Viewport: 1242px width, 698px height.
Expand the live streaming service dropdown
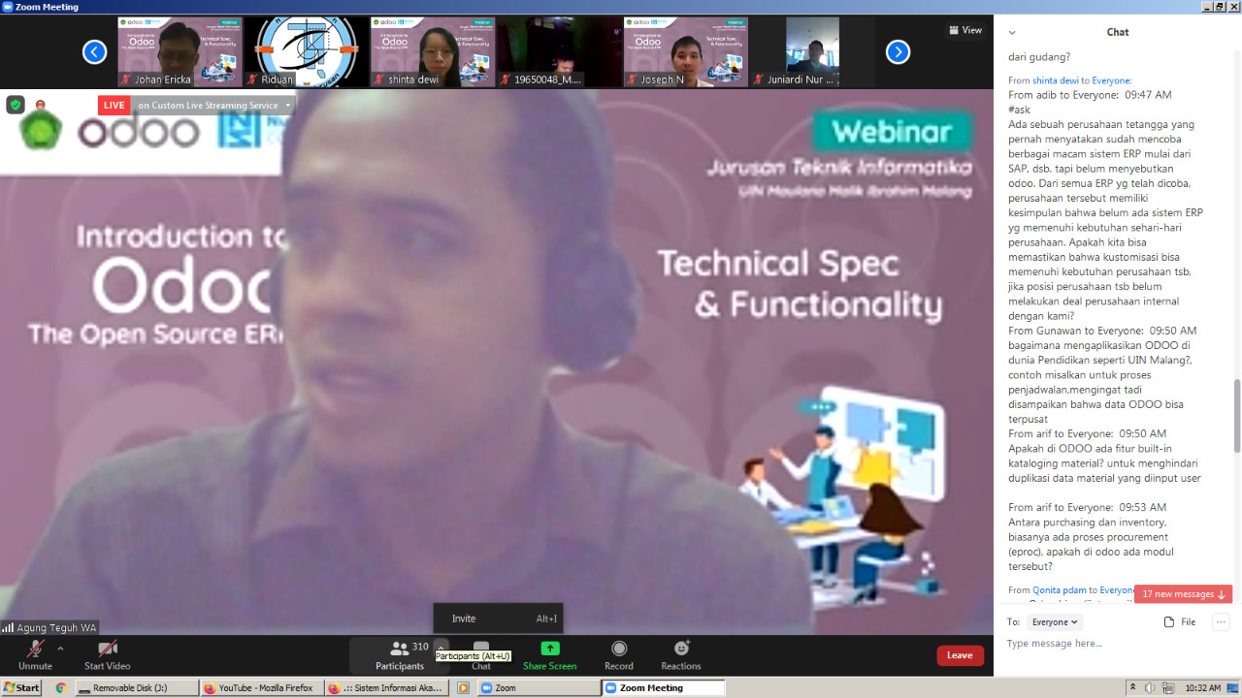[287, 105]
